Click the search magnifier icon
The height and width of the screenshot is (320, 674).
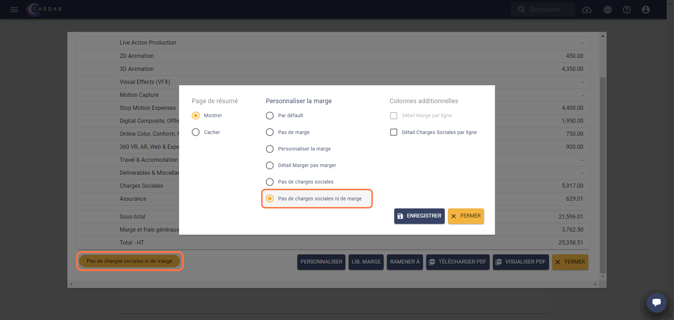[x=522, y=9]
